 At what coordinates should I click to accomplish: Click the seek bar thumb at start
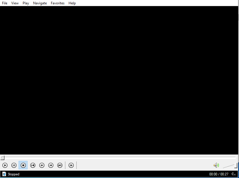(x=2, y=158)
